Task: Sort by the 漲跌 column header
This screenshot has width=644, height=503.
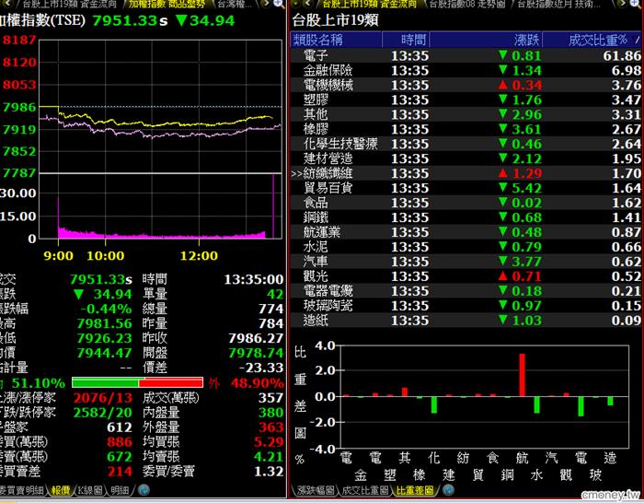Action: click(x=487, y=40)
